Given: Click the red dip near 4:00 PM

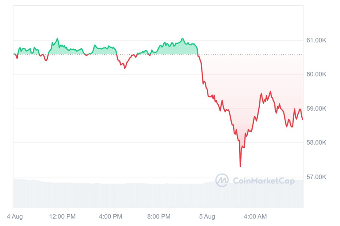Looking at the screenshot, I should pyautogui.click(x=125, y=68).
